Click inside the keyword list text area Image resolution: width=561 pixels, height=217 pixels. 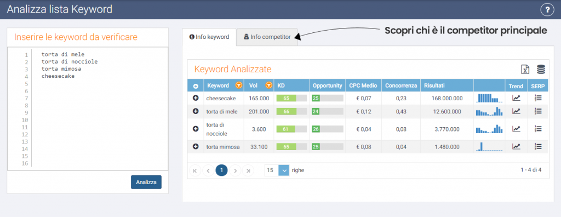pyautogui.click(x=88, y=109)
